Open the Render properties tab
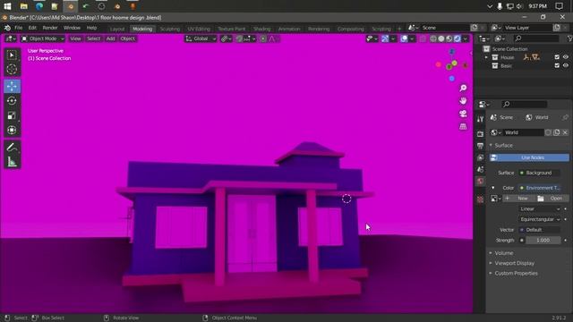573x322 pixels. tap(480, 134)
